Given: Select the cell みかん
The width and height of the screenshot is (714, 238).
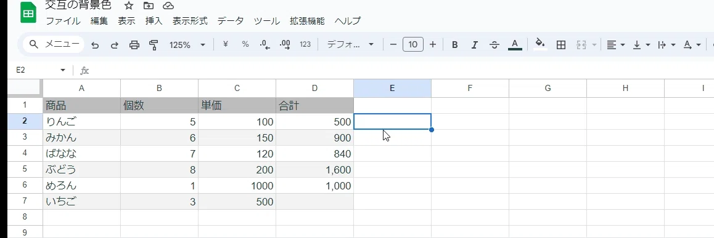Looking at the screenshot, I should click(x=82, y=138).
